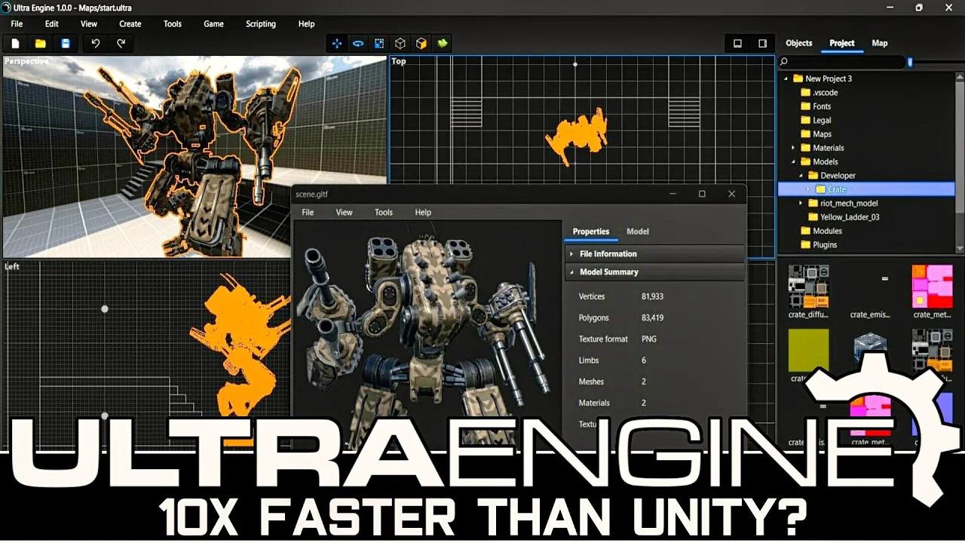Undo the last action with the Undo arrow
965x543 pixels.
click(94, 44)
